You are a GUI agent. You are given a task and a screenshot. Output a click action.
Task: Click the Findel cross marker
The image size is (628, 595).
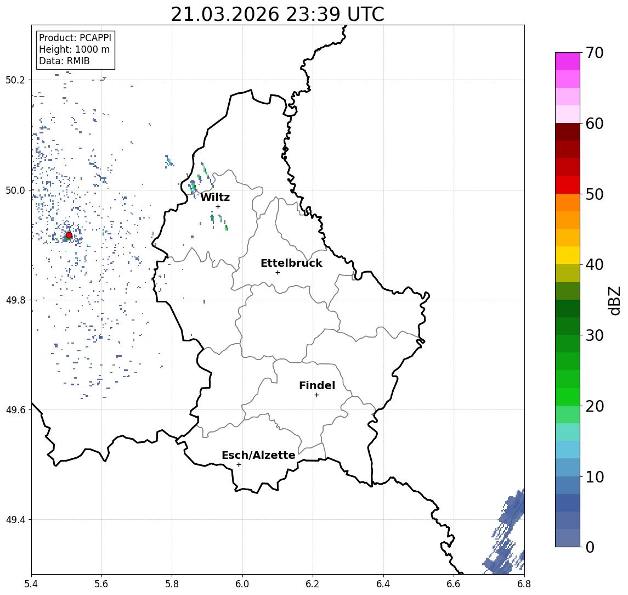[x=316, y=395]
